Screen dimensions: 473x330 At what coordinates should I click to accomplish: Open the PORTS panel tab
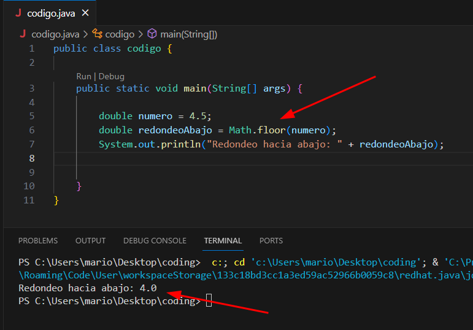coord(271,240)
